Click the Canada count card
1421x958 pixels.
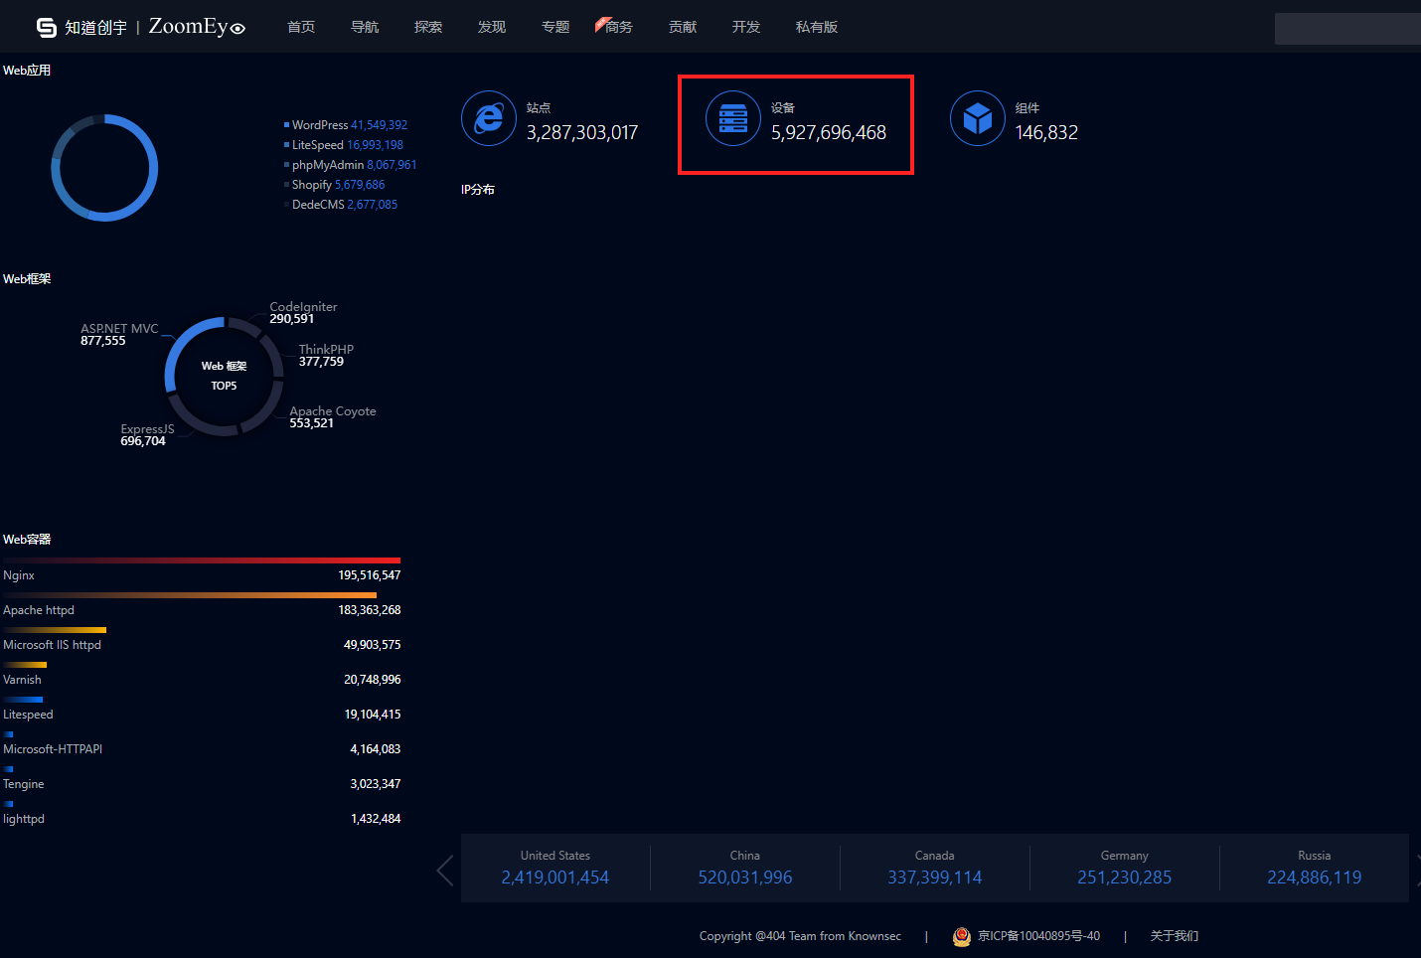point(935,869)
